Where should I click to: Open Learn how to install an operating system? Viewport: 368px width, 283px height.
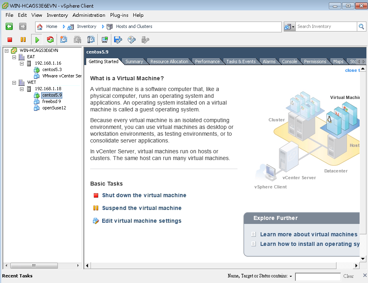coord(310,244)
